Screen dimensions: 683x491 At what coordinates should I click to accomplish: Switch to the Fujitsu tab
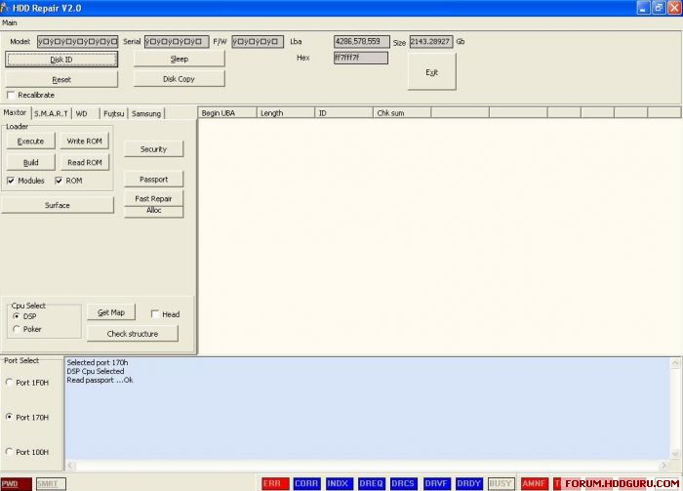(114, 113)
